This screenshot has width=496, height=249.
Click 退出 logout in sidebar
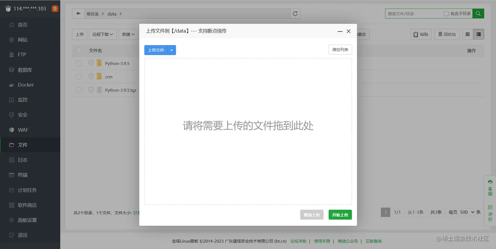(30, 235)
